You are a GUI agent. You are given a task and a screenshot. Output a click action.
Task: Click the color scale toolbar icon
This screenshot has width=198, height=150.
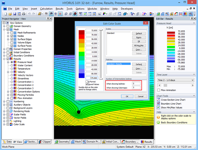pyautogui.click(x=152, y=14)
